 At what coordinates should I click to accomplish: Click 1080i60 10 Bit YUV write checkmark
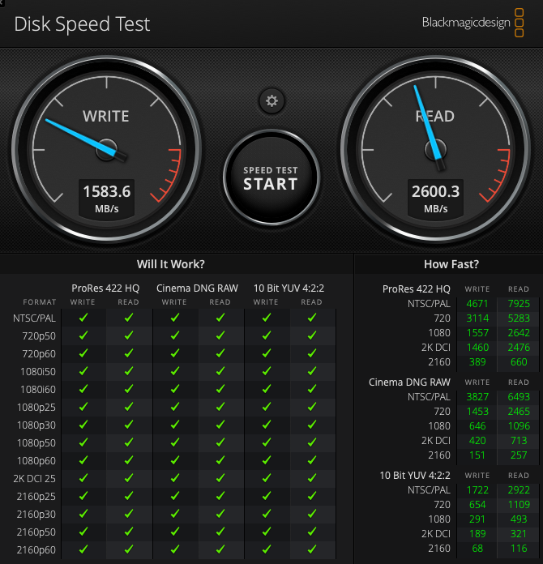point(267,389)
